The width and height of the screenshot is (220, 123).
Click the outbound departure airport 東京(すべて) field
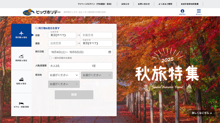[62, 35]
